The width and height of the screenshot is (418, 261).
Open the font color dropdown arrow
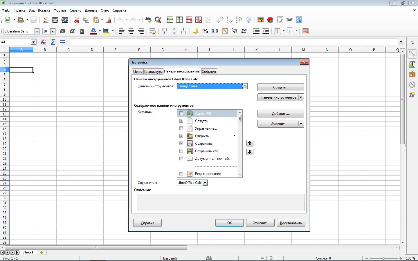click(x=100, y=31)
